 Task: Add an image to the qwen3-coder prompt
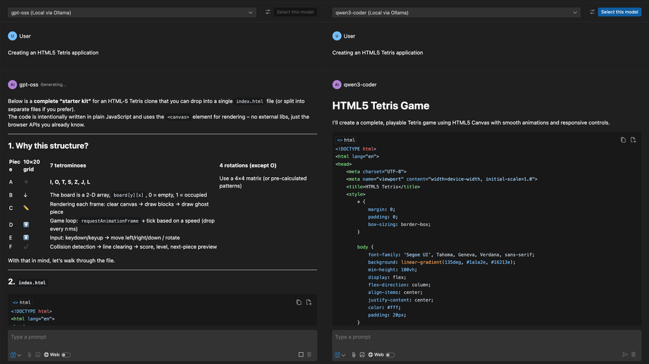(x=362, y=354)
